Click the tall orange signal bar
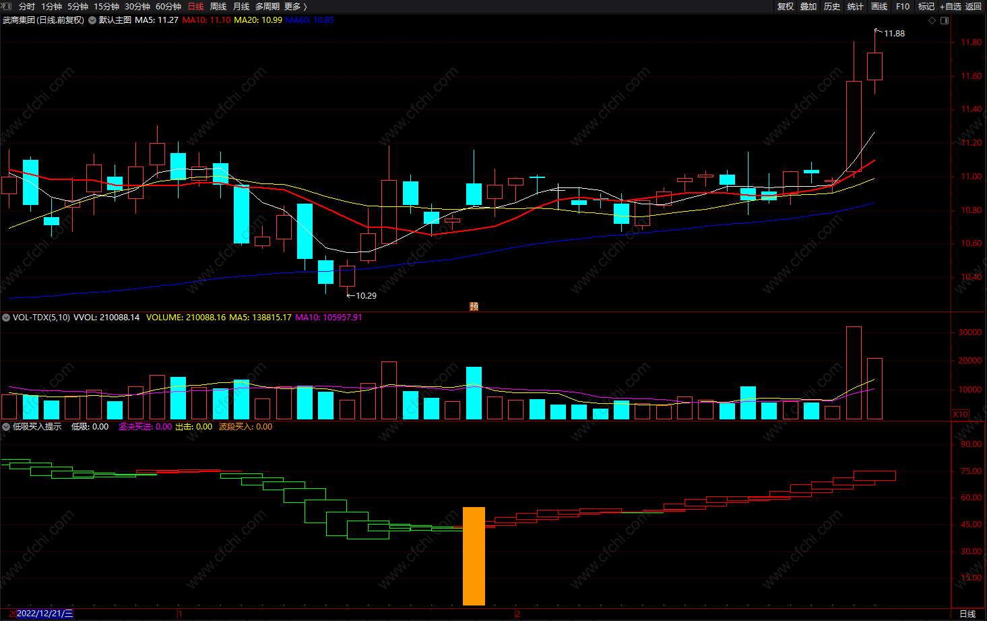This screenshot has height=621, width=987. point(474,556)
